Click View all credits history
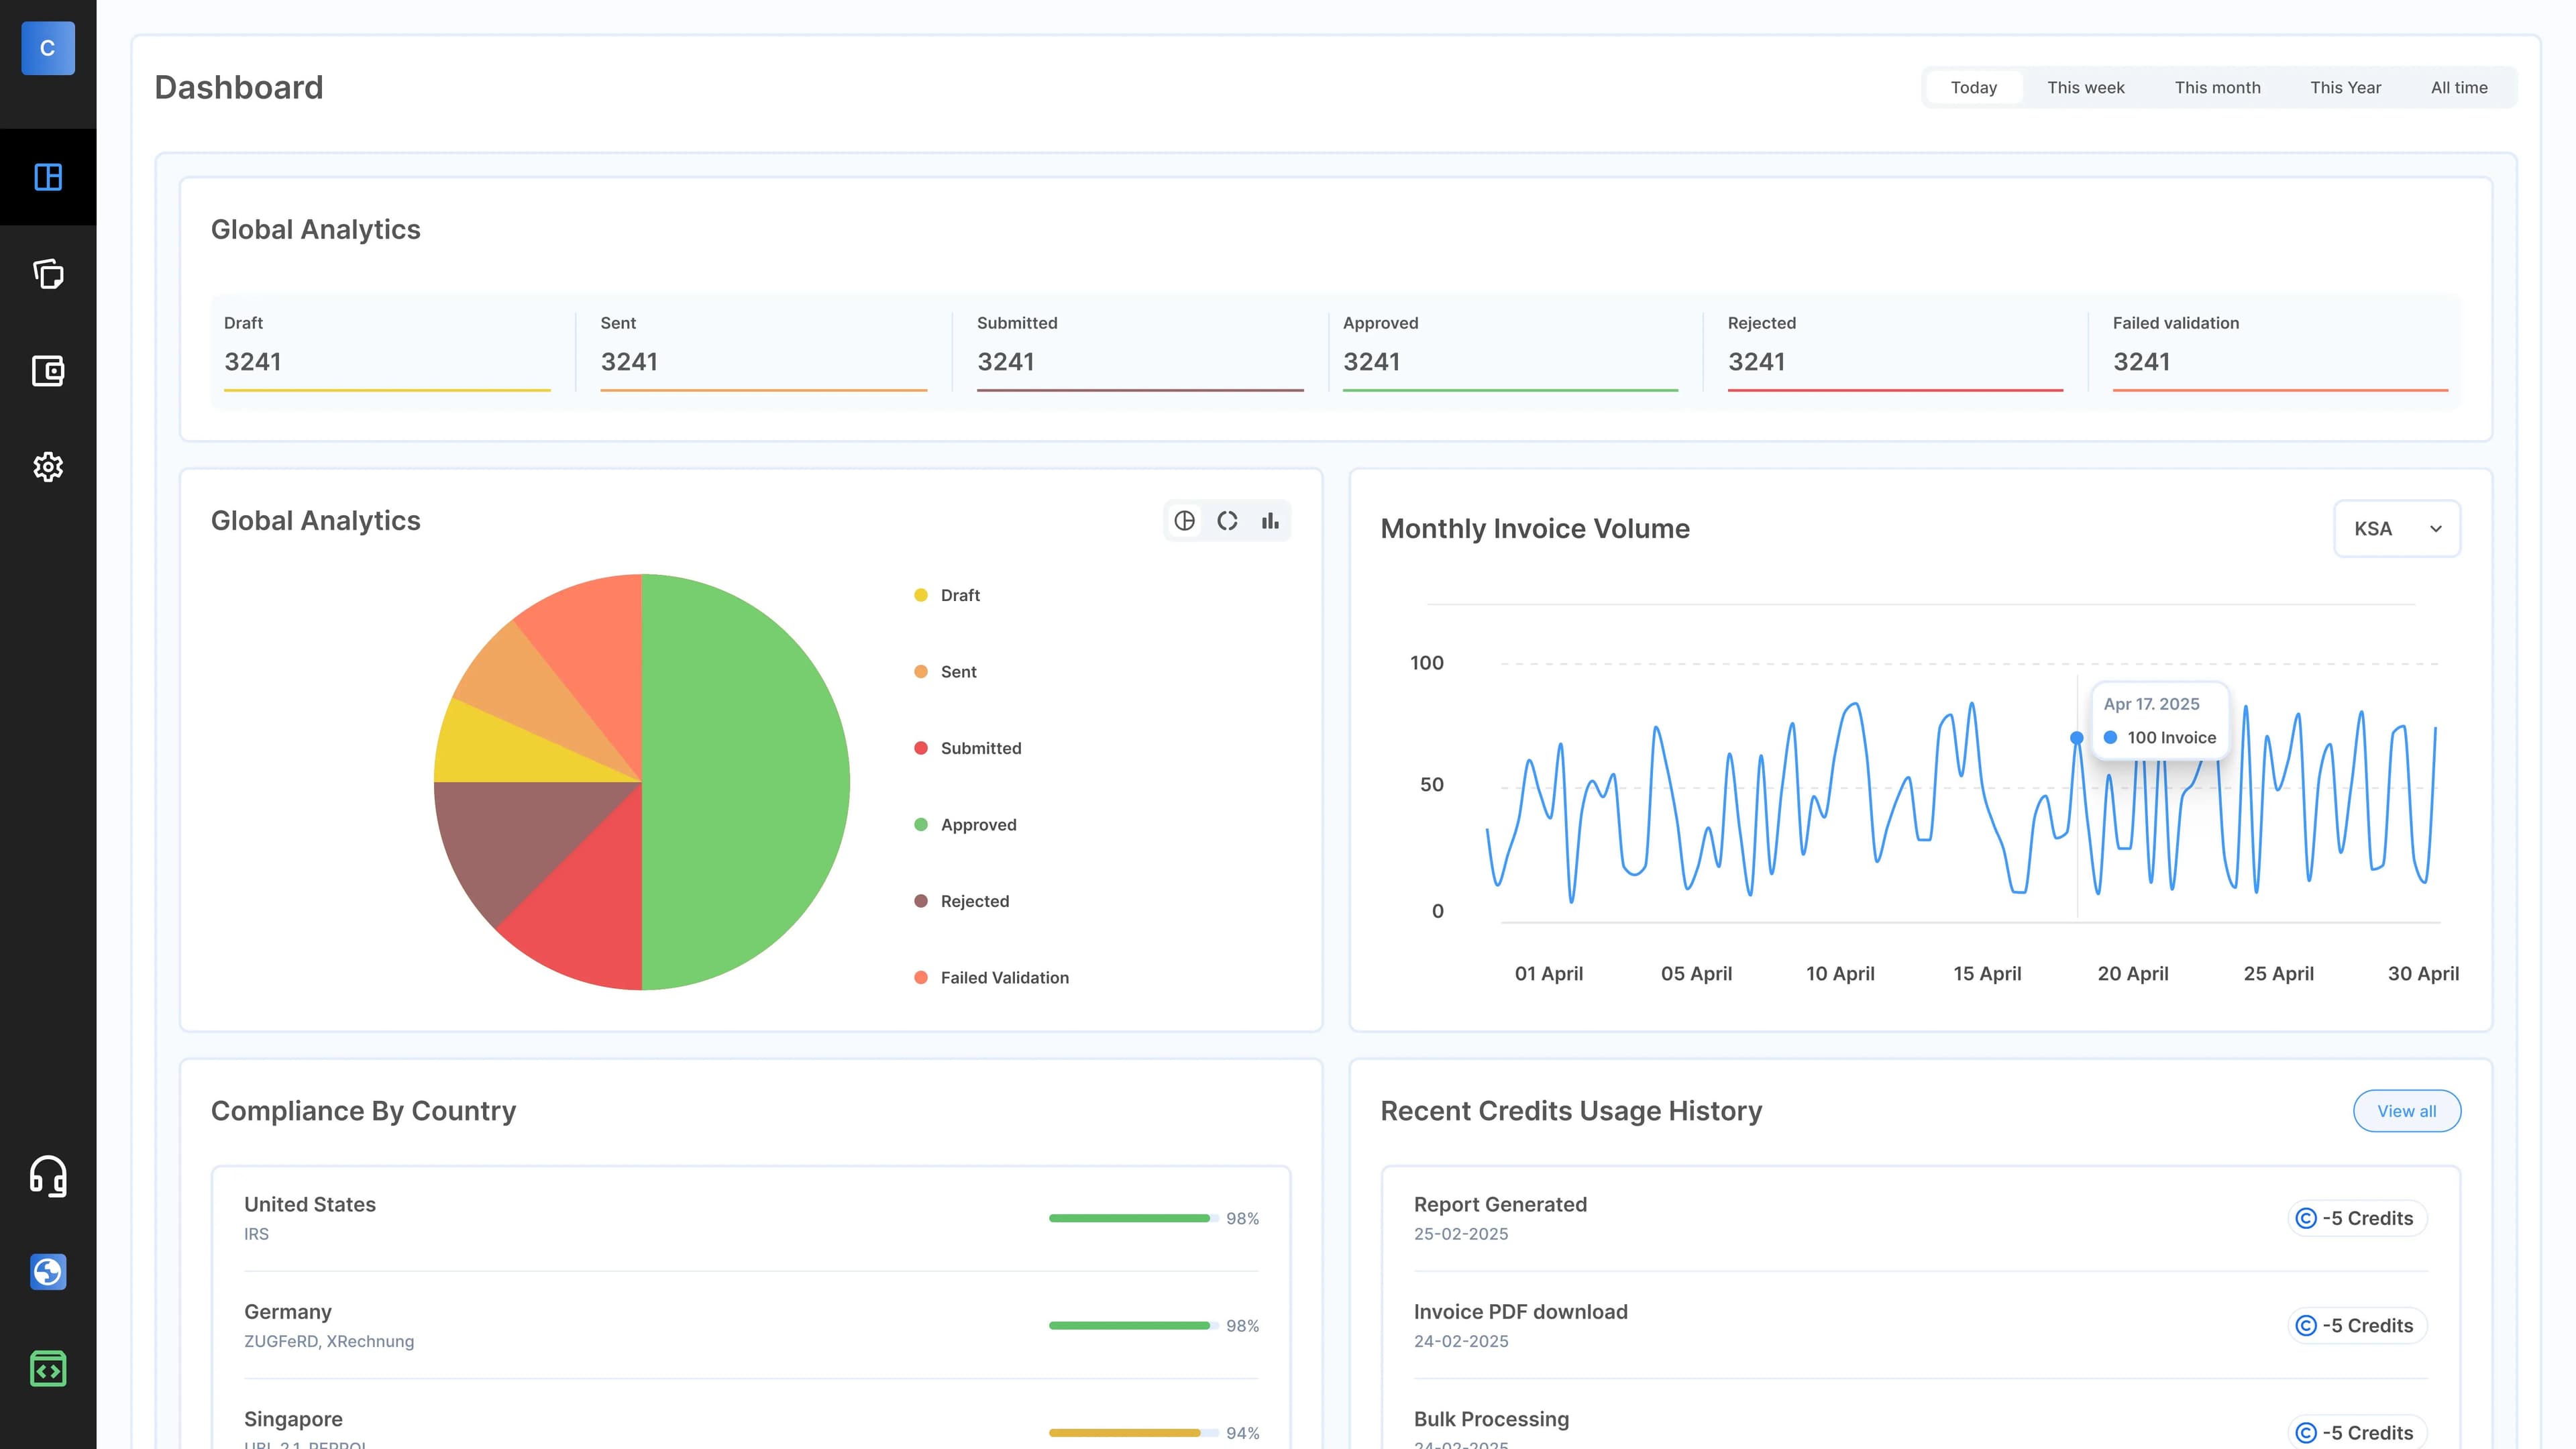 tap(2406, 1111)
